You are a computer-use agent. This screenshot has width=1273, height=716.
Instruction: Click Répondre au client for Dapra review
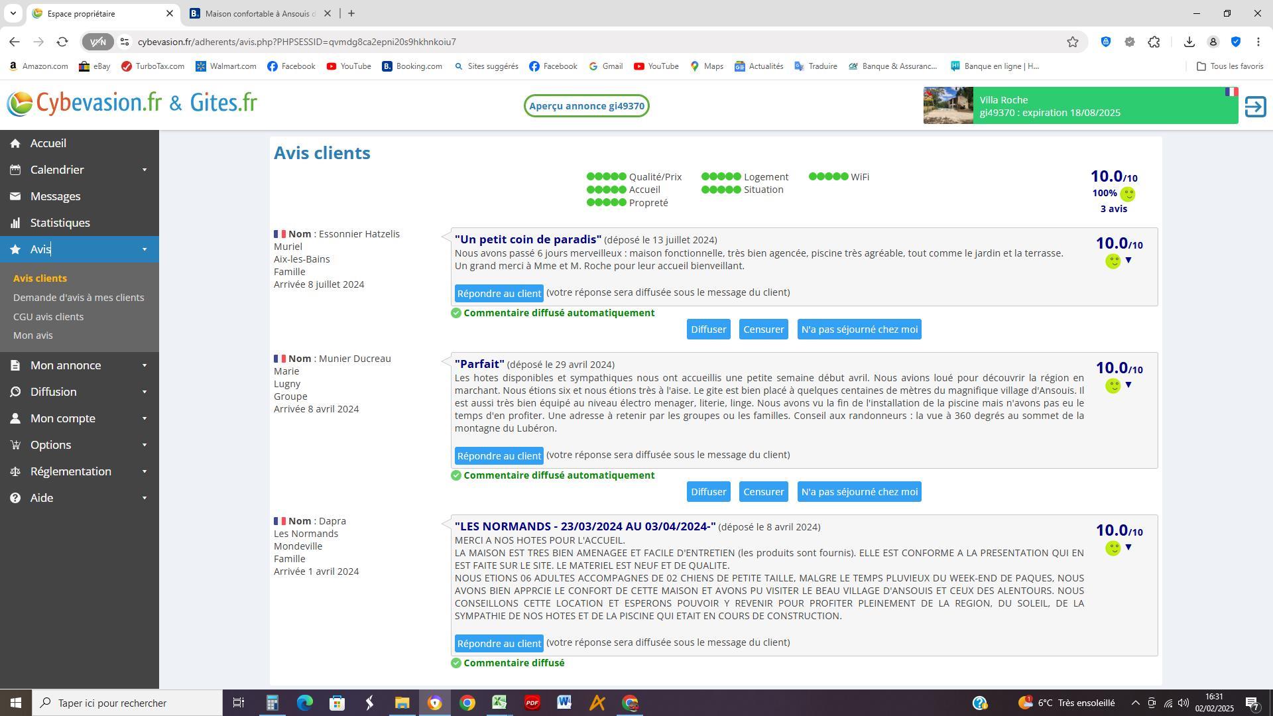coord(499,643)
